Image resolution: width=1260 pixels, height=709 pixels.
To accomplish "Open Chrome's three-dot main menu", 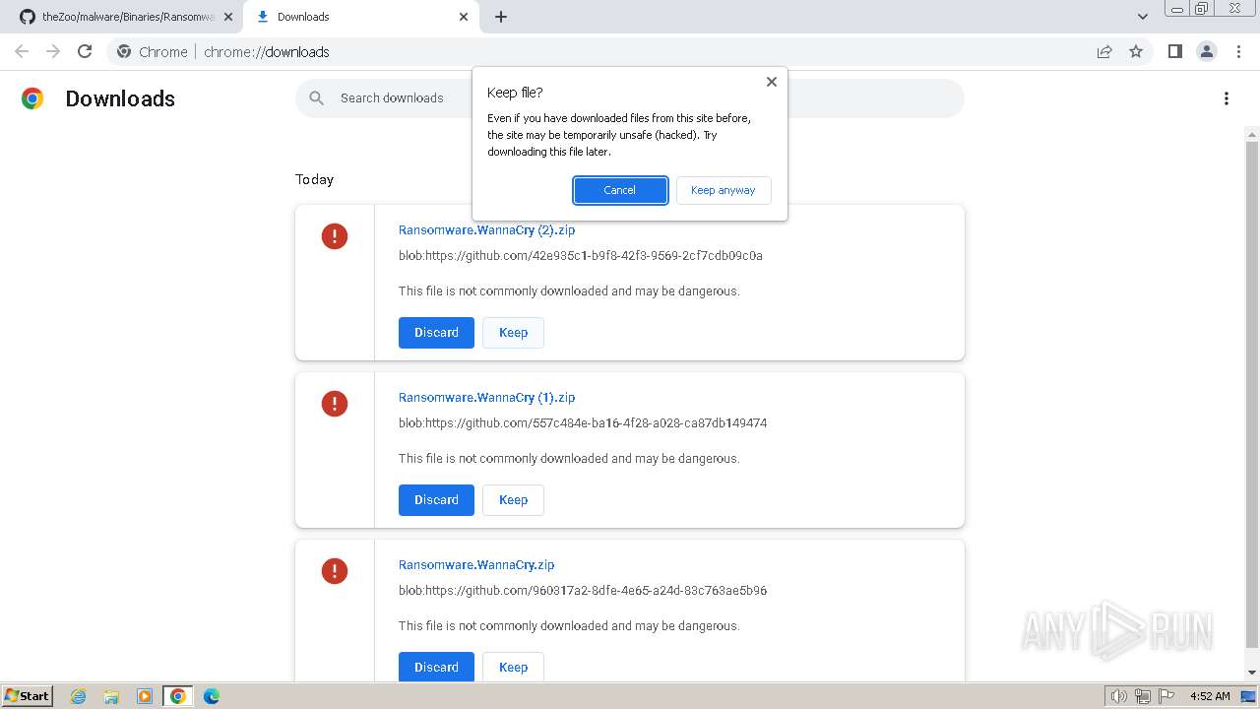I will tap(1238, 51).
